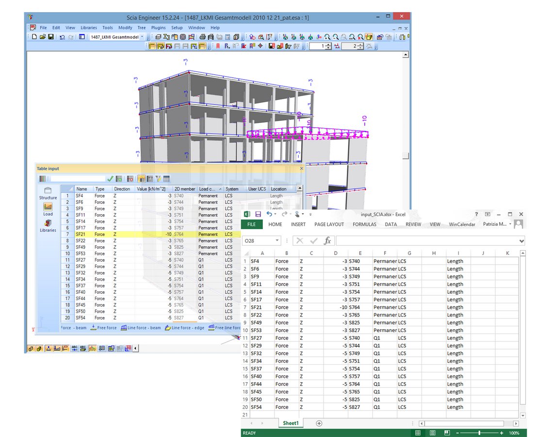The width and height of the screenshot is (535, 437).
Task: Open Excel FILE tab
Action: tap(251, 224)
